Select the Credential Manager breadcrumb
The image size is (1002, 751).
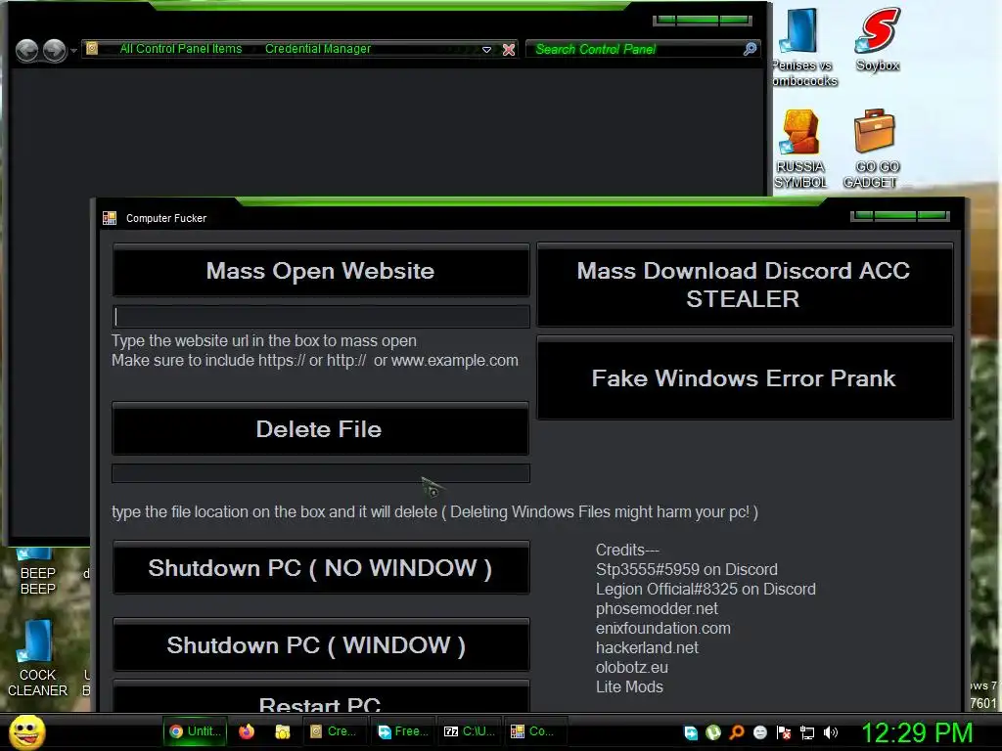[x=318, y=49]
